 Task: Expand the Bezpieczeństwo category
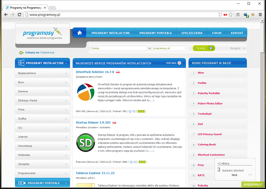42,73
